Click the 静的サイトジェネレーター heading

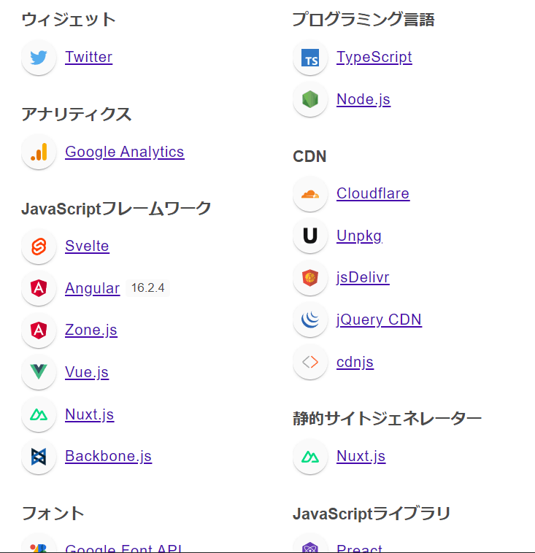(x=387, y=419)
